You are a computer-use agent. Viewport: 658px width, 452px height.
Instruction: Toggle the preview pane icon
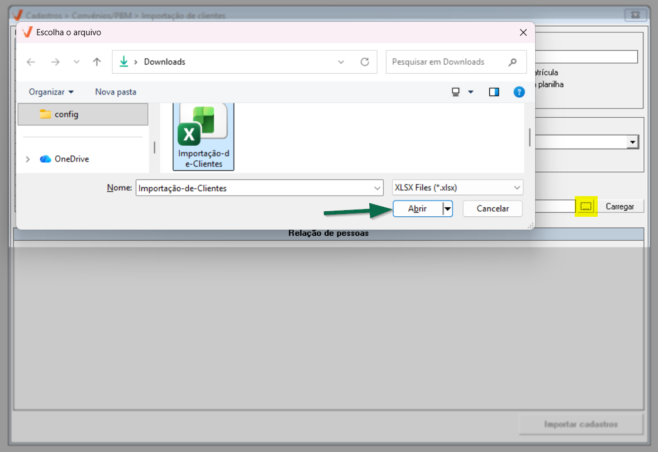point(494,92)
